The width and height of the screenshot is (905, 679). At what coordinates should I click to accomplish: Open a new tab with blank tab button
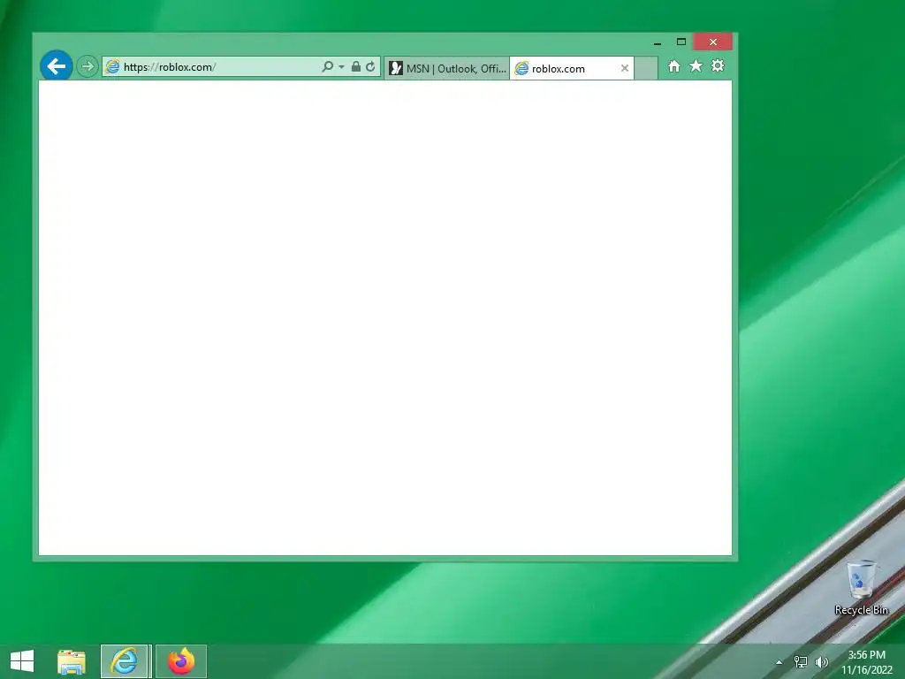pos(646,68)
